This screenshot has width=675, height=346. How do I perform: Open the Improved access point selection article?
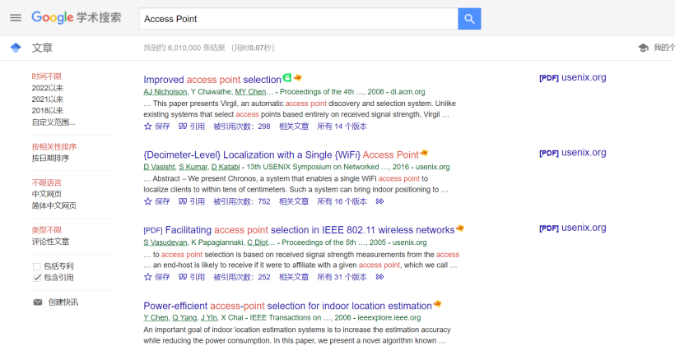[212, 80]
